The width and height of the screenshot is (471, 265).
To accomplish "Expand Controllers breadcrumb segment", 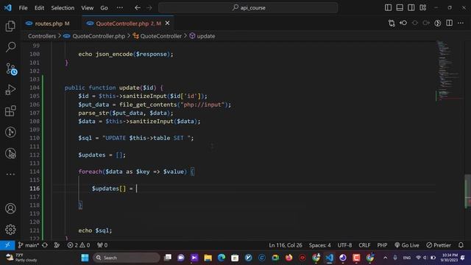I will [42, 36].
